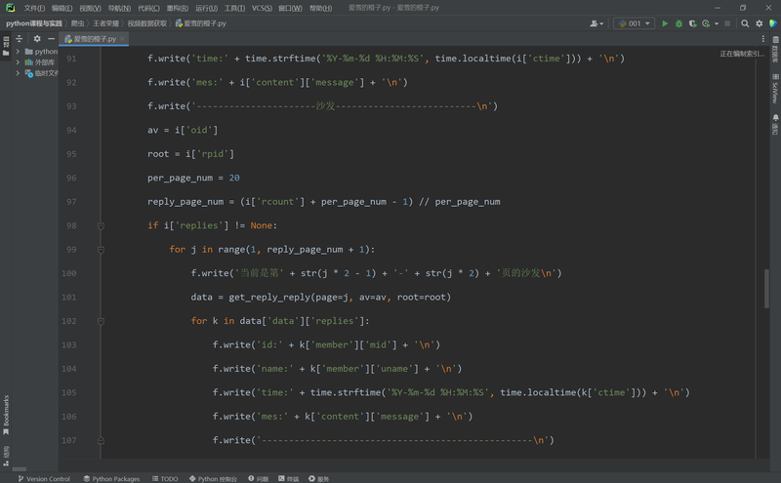The height and width of the screenshot is (483, 781).
Task: Open 终端 terminal tool window
Action: pos(288,478)
